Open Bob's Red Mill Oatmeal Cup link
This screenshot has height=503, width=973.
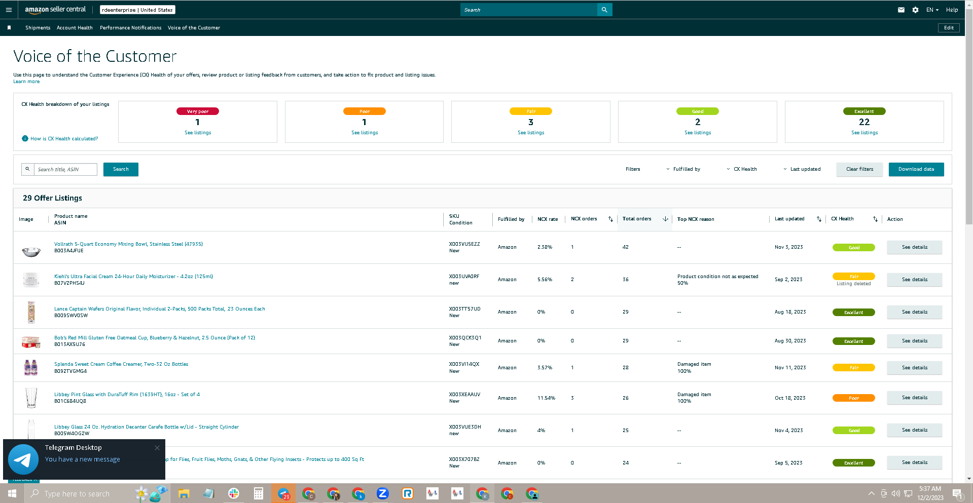coord(155,338)
